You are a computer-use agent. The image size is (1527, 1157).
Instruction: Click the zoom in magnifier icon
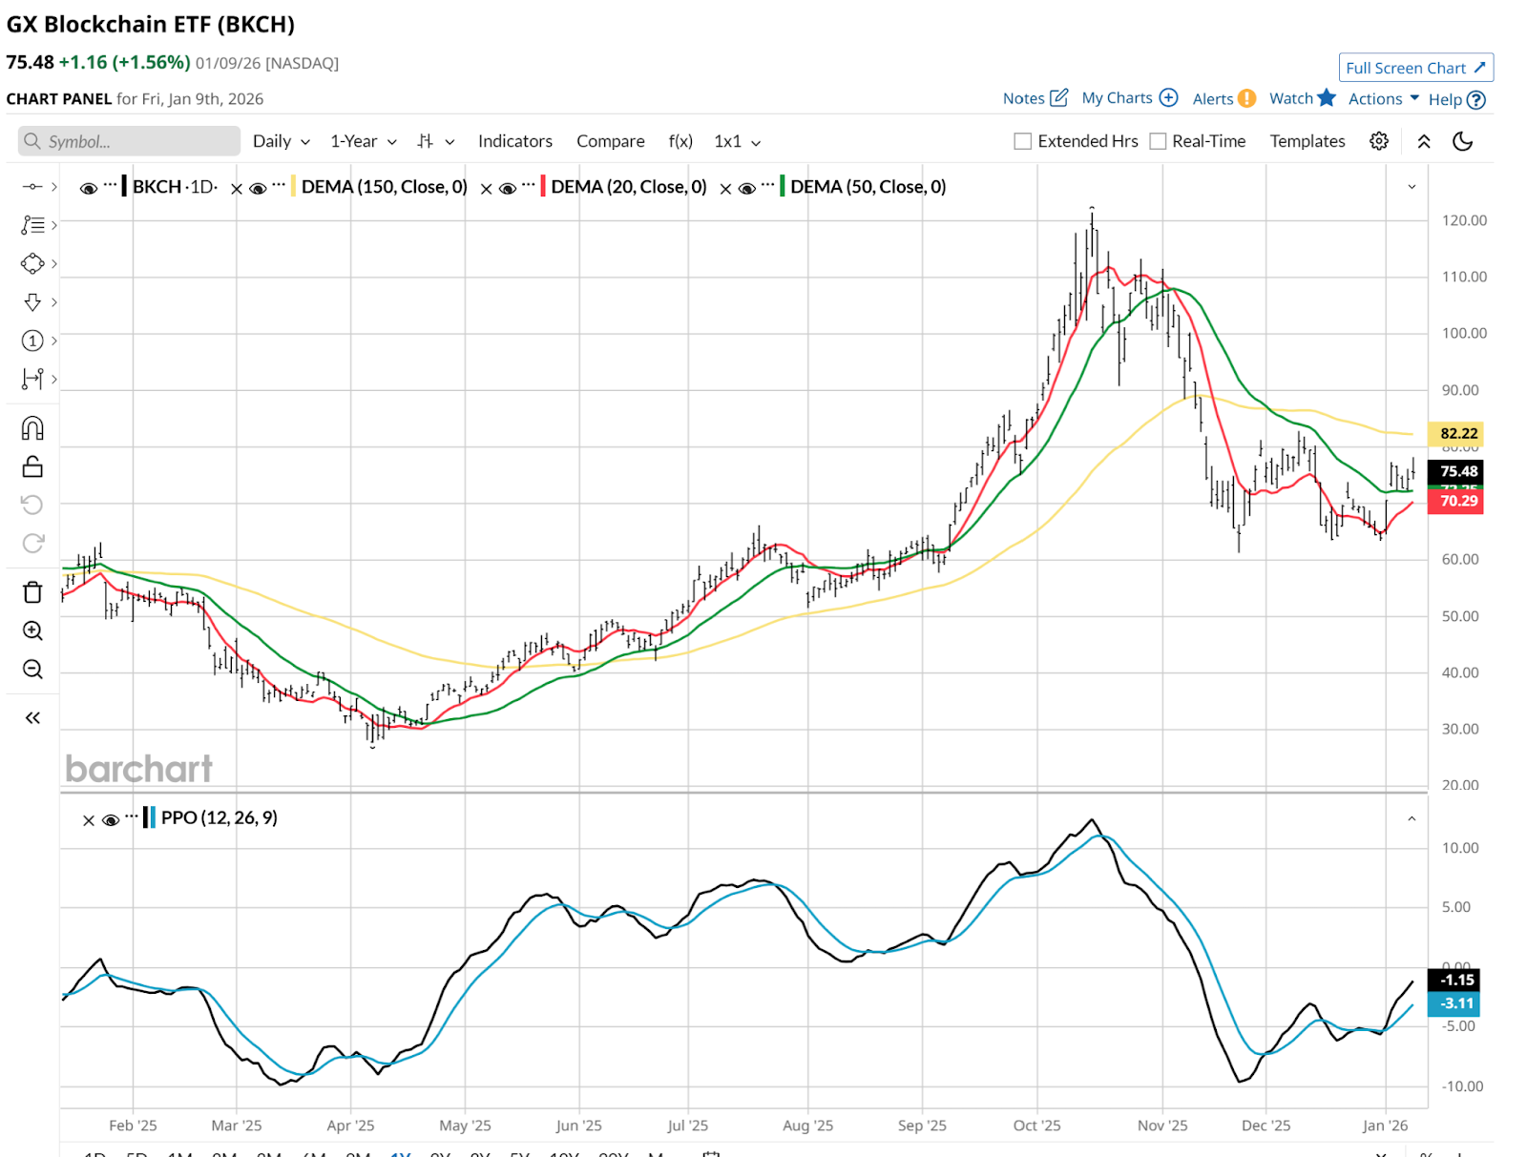(32, 630)
